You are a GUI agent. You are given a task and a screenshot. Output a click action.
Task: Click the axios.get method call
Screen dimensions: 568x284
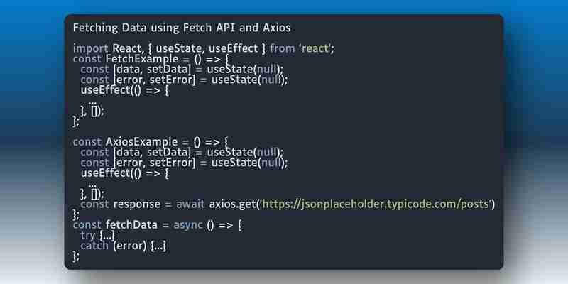point(232,204)
